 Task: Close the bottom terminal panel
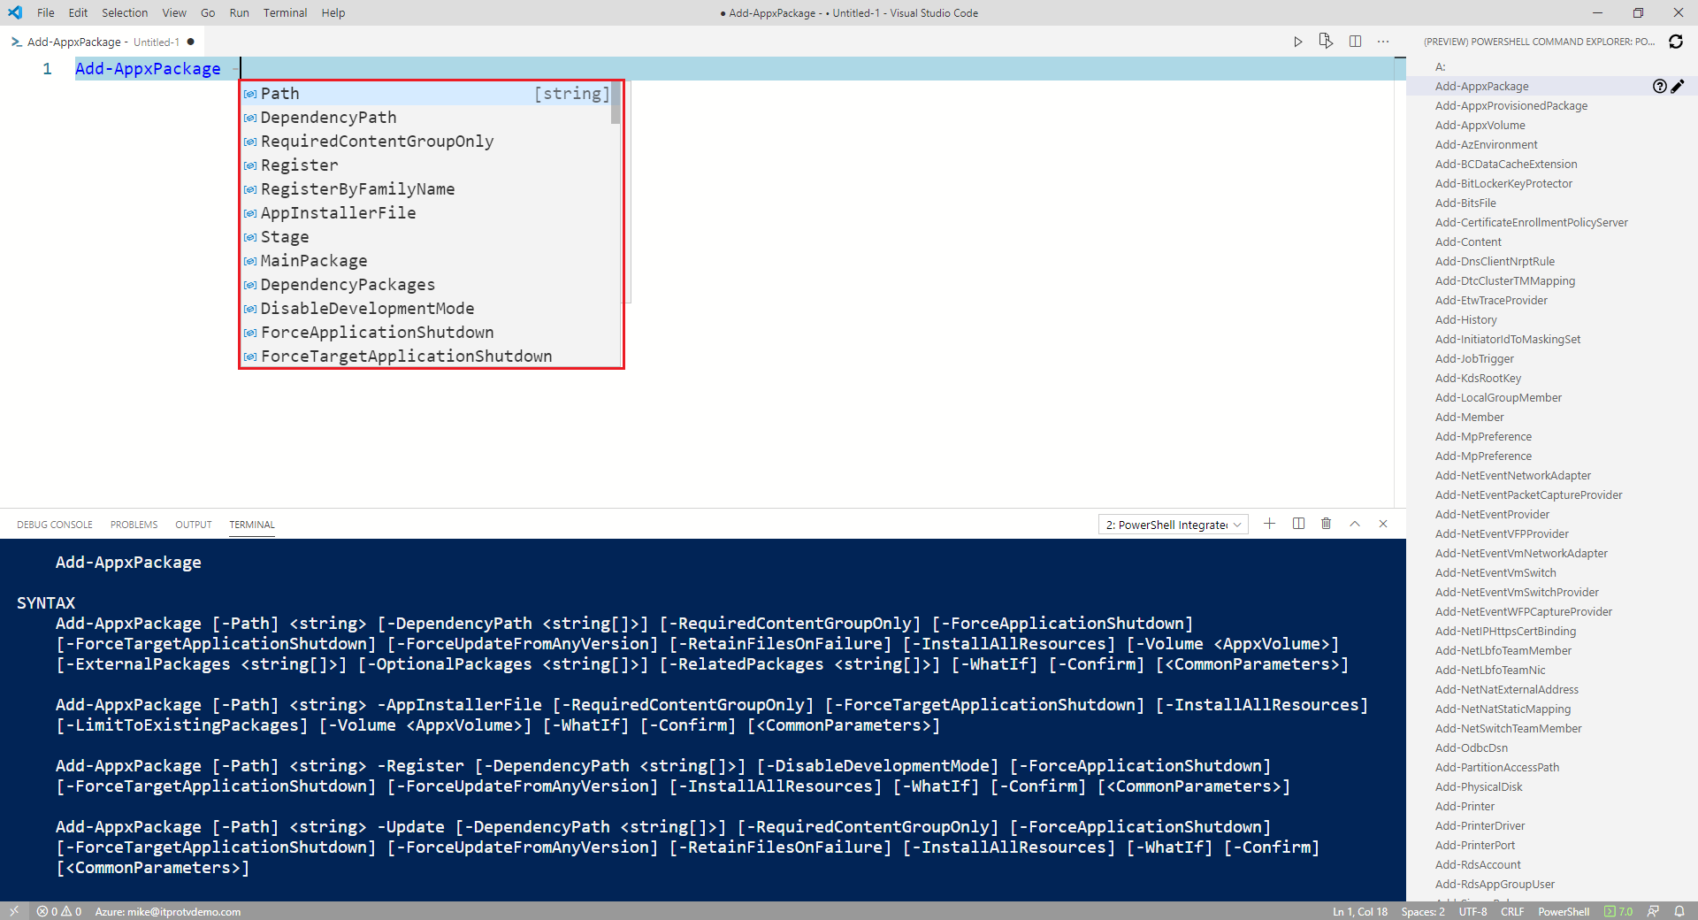pyautogui.click(x=1383, y=524)
